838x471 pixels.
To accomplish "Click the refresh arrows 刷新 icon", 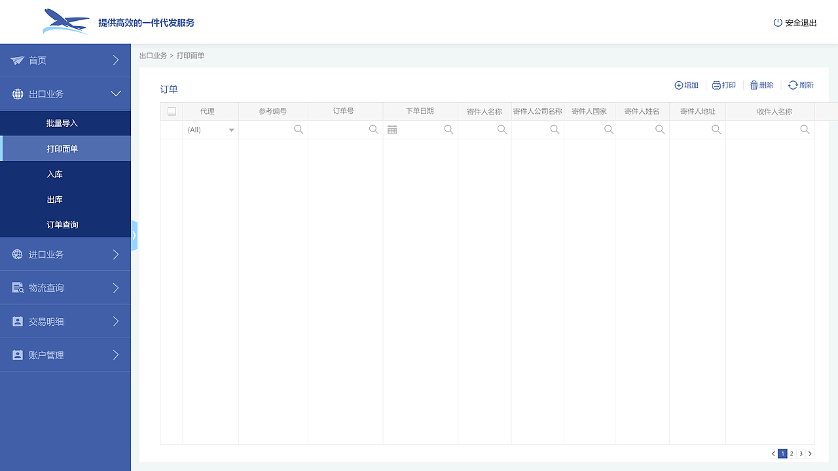I will [x=793, y=85].
